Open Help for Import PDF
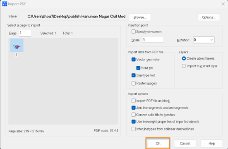This screenshot has width=228, height=149. 212,144
